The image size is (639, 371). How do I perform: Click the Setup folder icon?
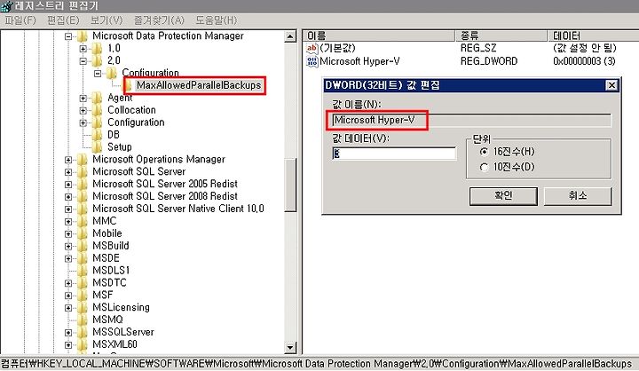97,146
